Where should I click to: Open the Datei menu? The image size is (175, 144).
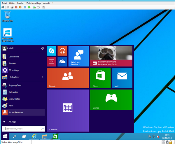pyautogui.click(x=4, y=3)
